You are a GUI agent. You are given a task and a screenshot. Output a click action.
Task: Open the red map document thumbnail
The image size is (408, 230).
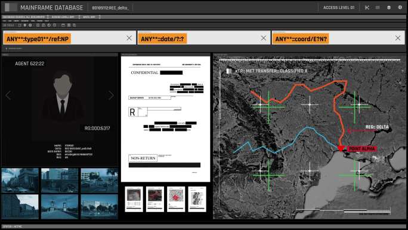click(176, 200)
